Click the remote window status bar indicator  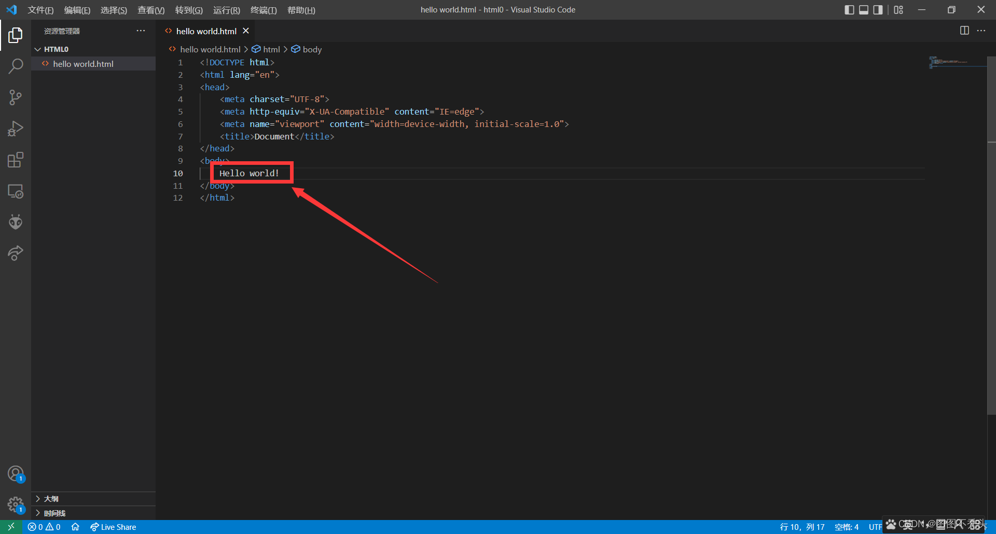(x=11, y=527)
